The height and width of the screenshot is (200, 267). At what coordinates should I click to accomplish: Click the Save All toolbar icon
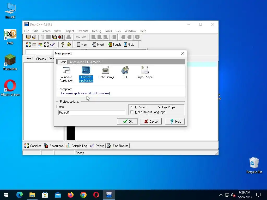[x=54, y=37]
